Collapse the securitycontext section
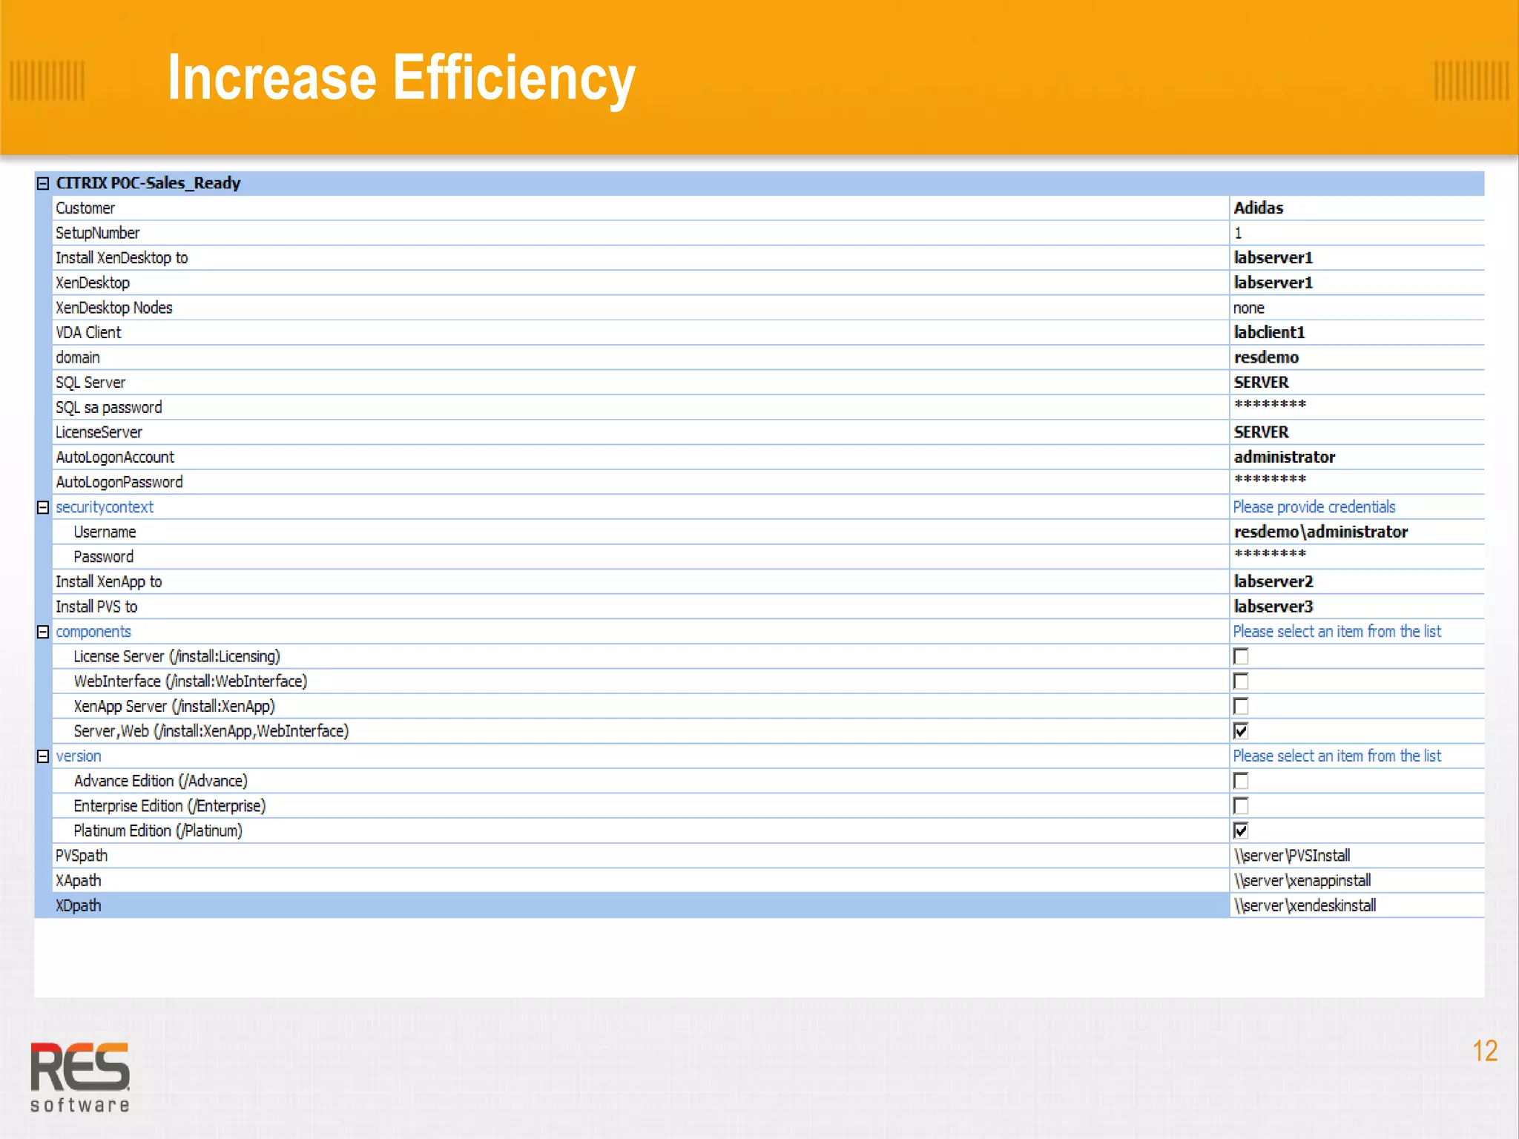 [43, 507]
